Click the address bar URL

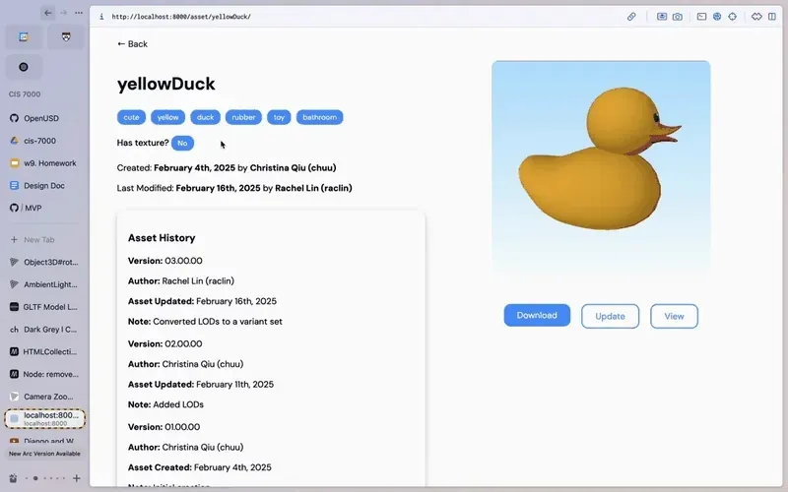(x=181, y=17)
